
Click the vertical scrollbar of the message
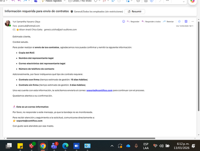coord(198,66)
